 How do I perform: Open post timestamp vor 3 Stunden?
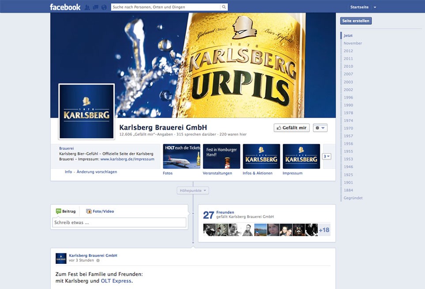tap(81, 260)
